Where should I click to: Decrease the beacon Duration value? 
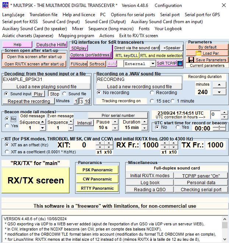(145, 128)
